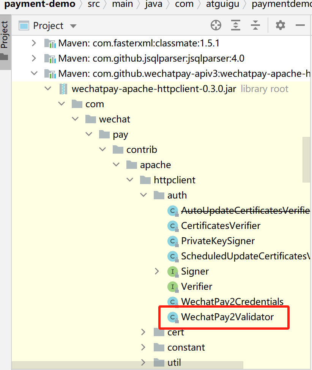Image resolution: width=312 pixels, height=370 pixels.
Task: Click the vertical scrollbar thumb in Project tree
Action: tap(306, 159)
